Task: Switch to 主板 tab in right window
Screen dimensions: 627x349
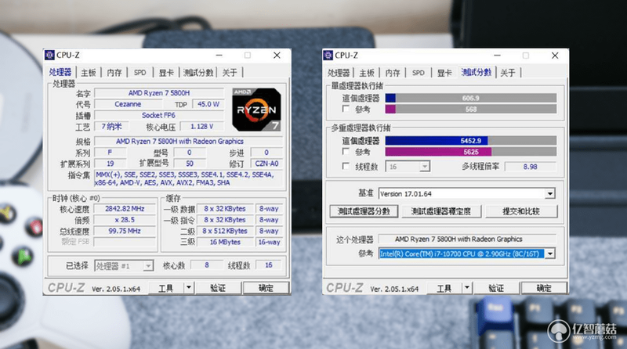Action: click(367, 73)
